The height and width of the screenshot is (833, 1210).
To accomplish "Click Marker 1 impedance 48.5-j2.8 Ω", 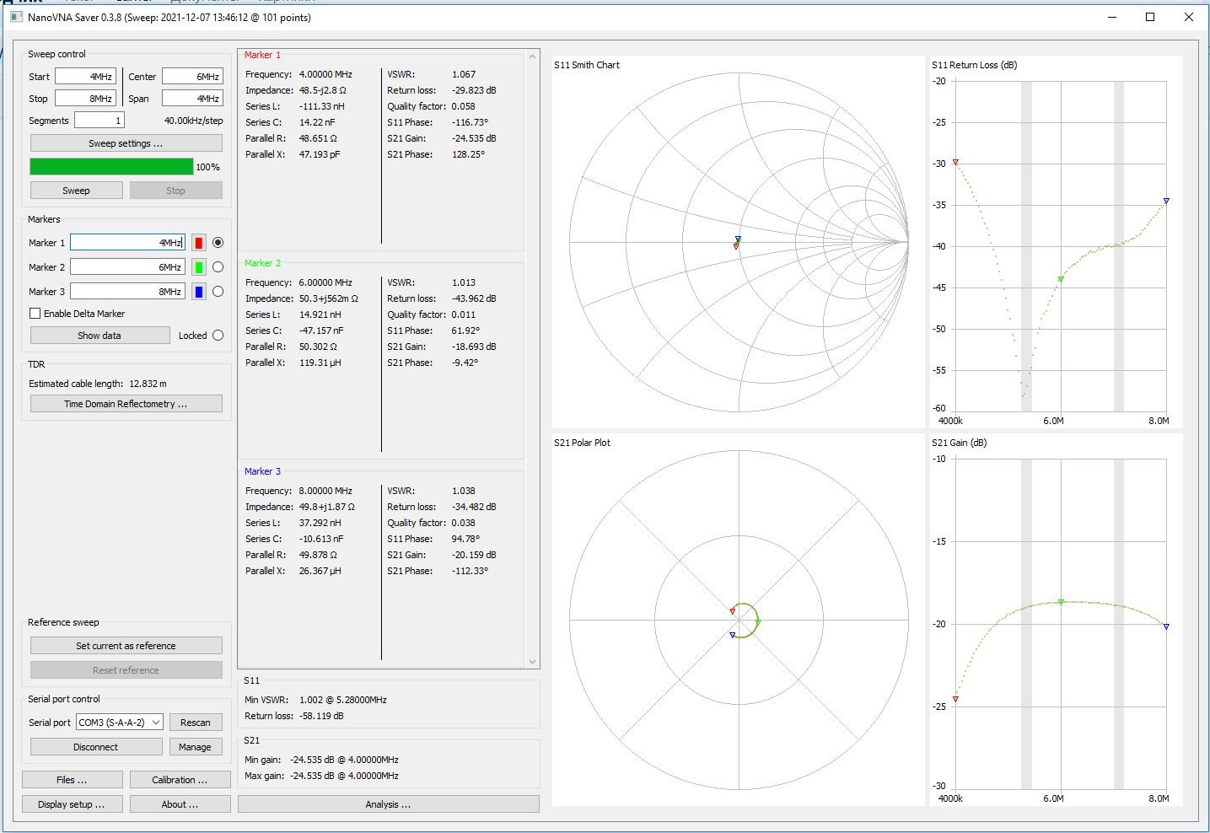I will [x=323, y=90].
